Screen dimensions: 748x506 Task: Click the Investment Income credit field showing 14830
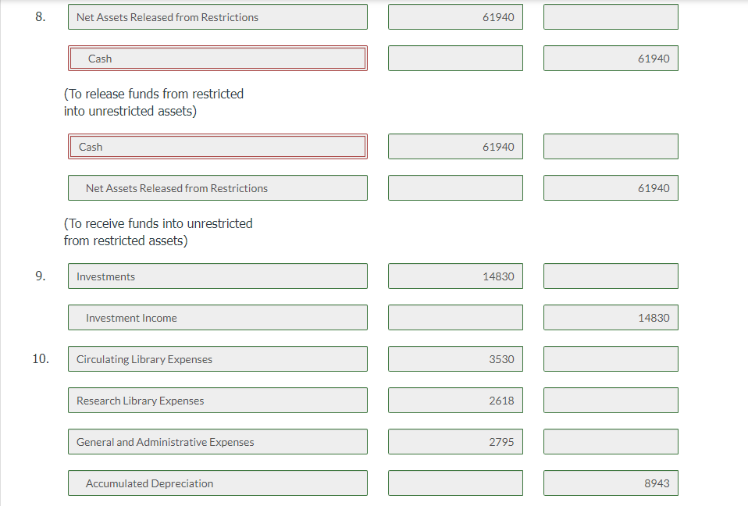tap(611, 318)
